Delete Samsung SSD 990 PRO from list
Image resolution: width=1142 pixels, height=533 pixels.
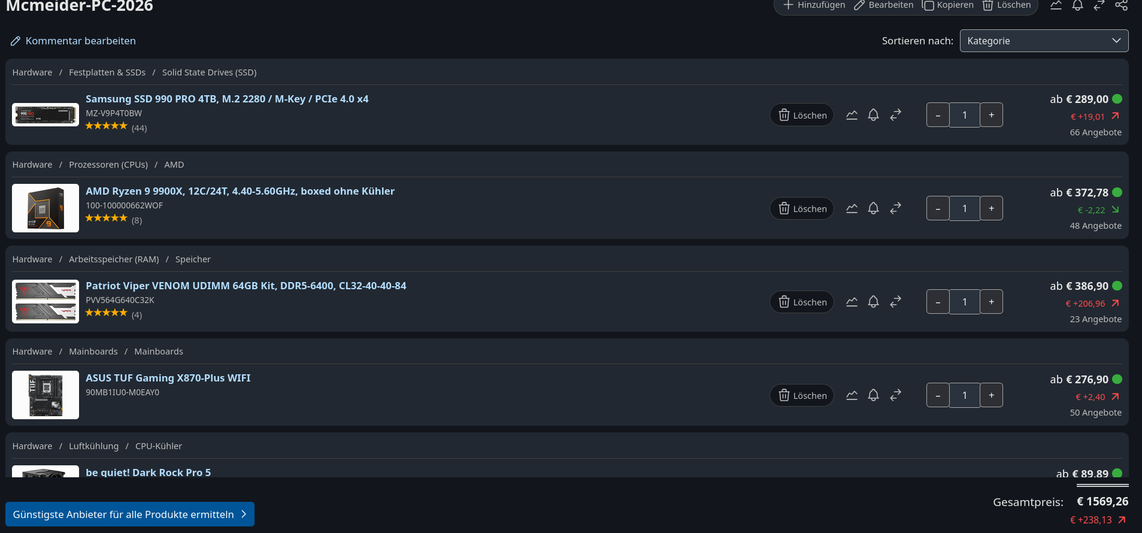pos(802,115)
